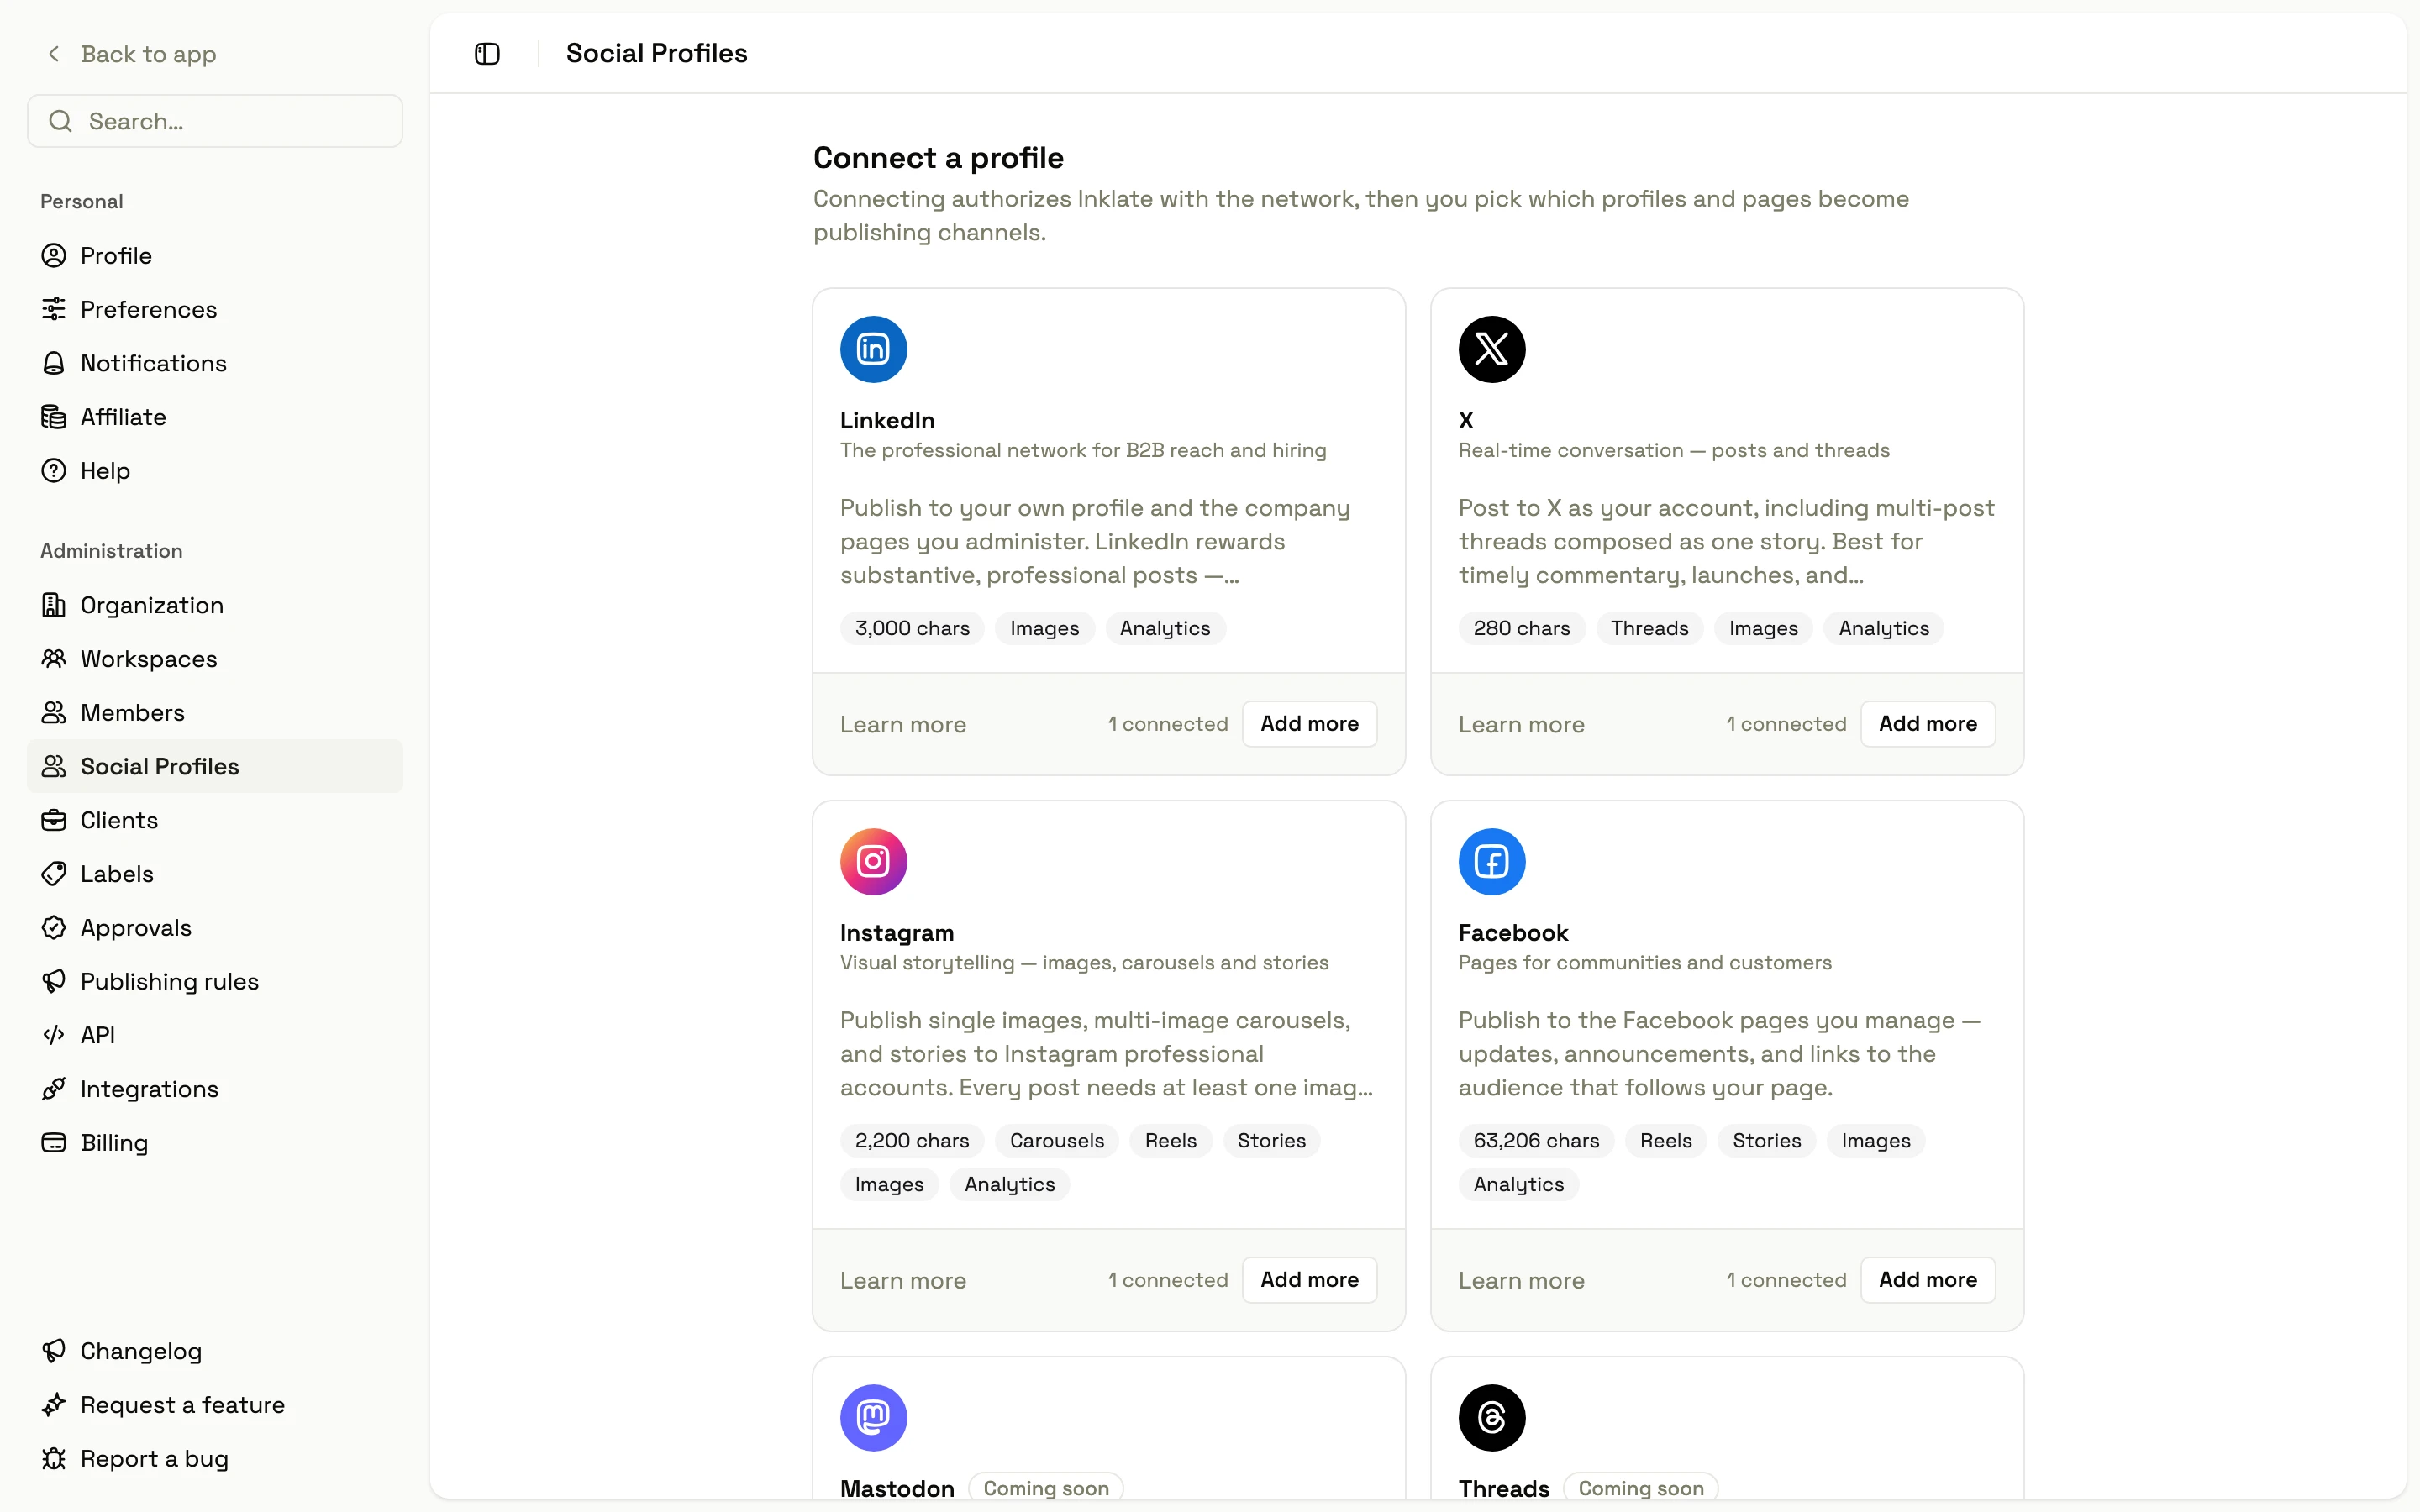The width and height of the screenshot is (2420, 1512).
Task: Click the Stories tag on Instagram card
Action: tap(1271, 1140)
